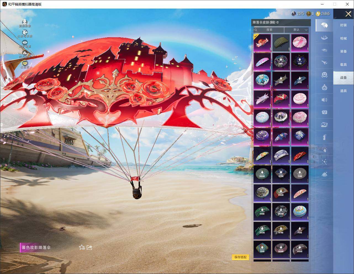The image size is (354, 274).
Task: Open help icon beside 降落伞皮肤 title
Action: [x=278, y=22]
